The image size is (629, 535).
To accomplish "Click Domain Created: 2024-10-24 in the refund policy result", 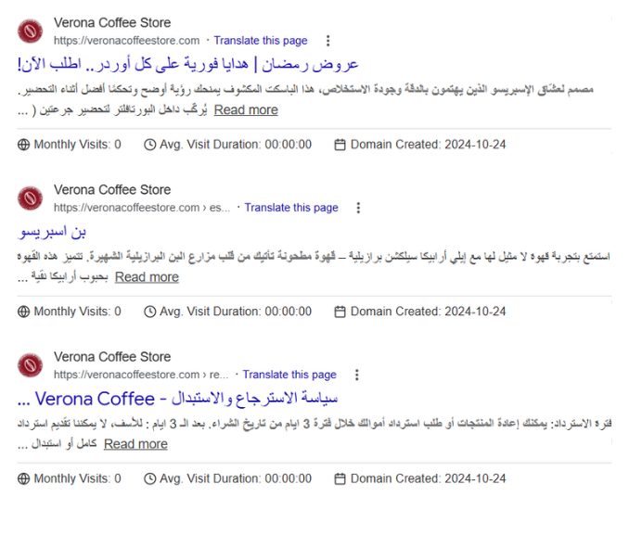I will [428, 478].
